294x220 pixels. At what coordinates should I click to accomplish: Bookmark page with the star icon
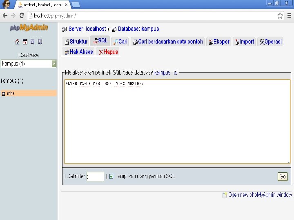pos(280,16)
